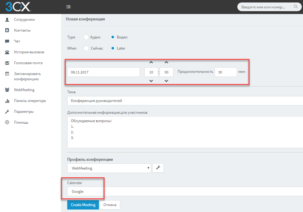Image resolution: width=303 pixels, height=212 pixels.
Task: Click the search magnifier icon
Action: 296,7
